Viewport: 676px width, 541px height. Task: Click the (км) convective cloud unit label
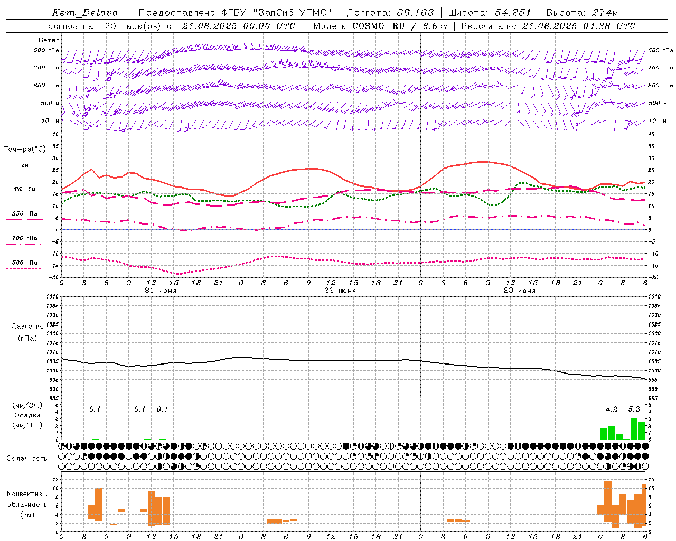[x=27, y=515]
